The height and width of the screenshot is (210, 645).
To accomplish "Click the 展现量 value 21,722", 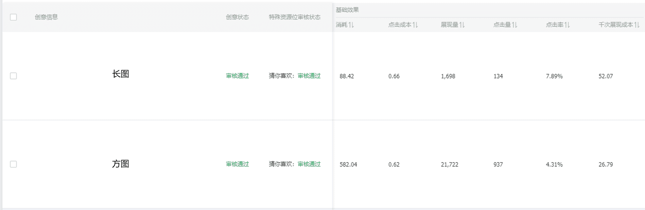I will click(x=450, y=165).
